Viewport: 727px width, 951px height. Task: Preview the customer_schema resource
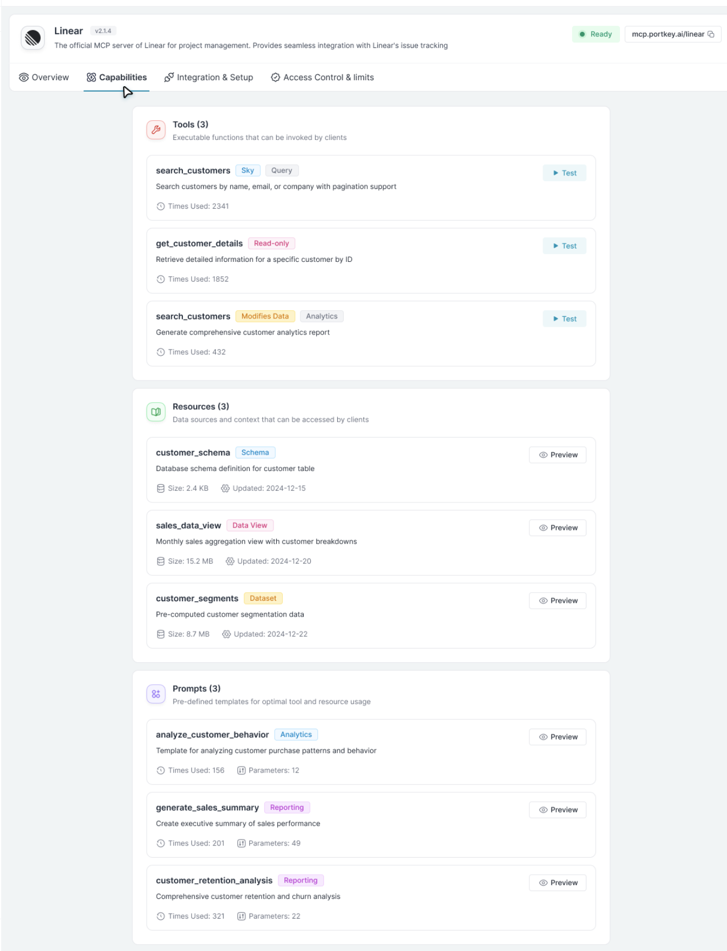pos(557,455)
